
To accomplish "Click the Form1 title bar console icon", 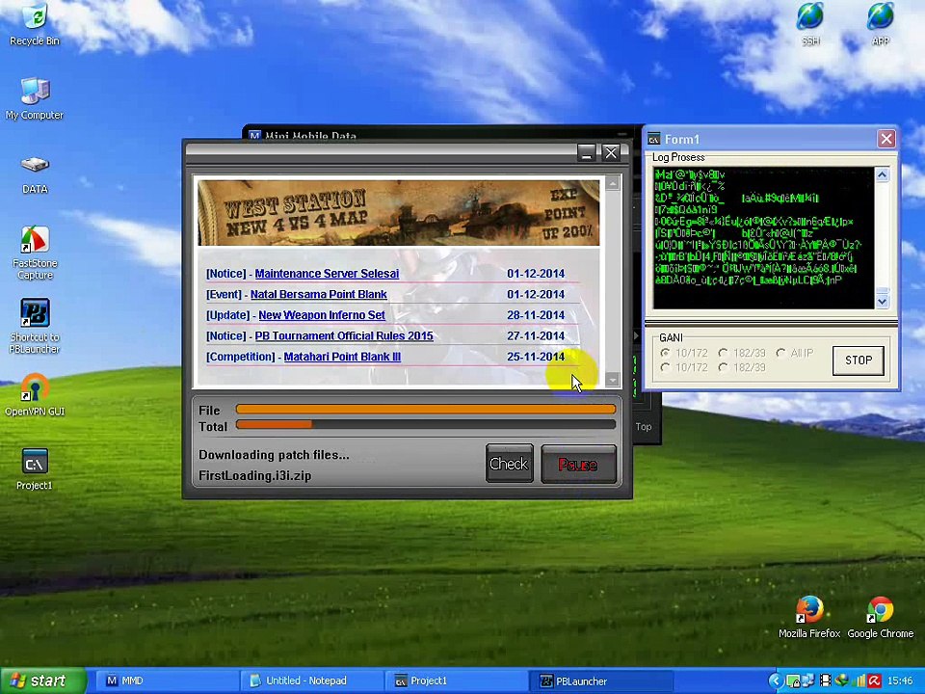I will pyautogui.click(x=653, y=139).
